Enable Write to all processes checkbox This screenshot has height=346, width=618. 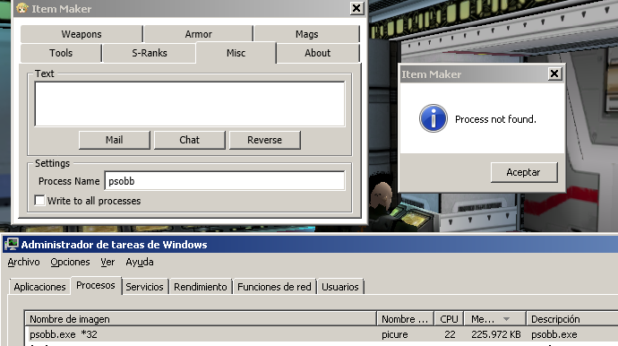39,201
